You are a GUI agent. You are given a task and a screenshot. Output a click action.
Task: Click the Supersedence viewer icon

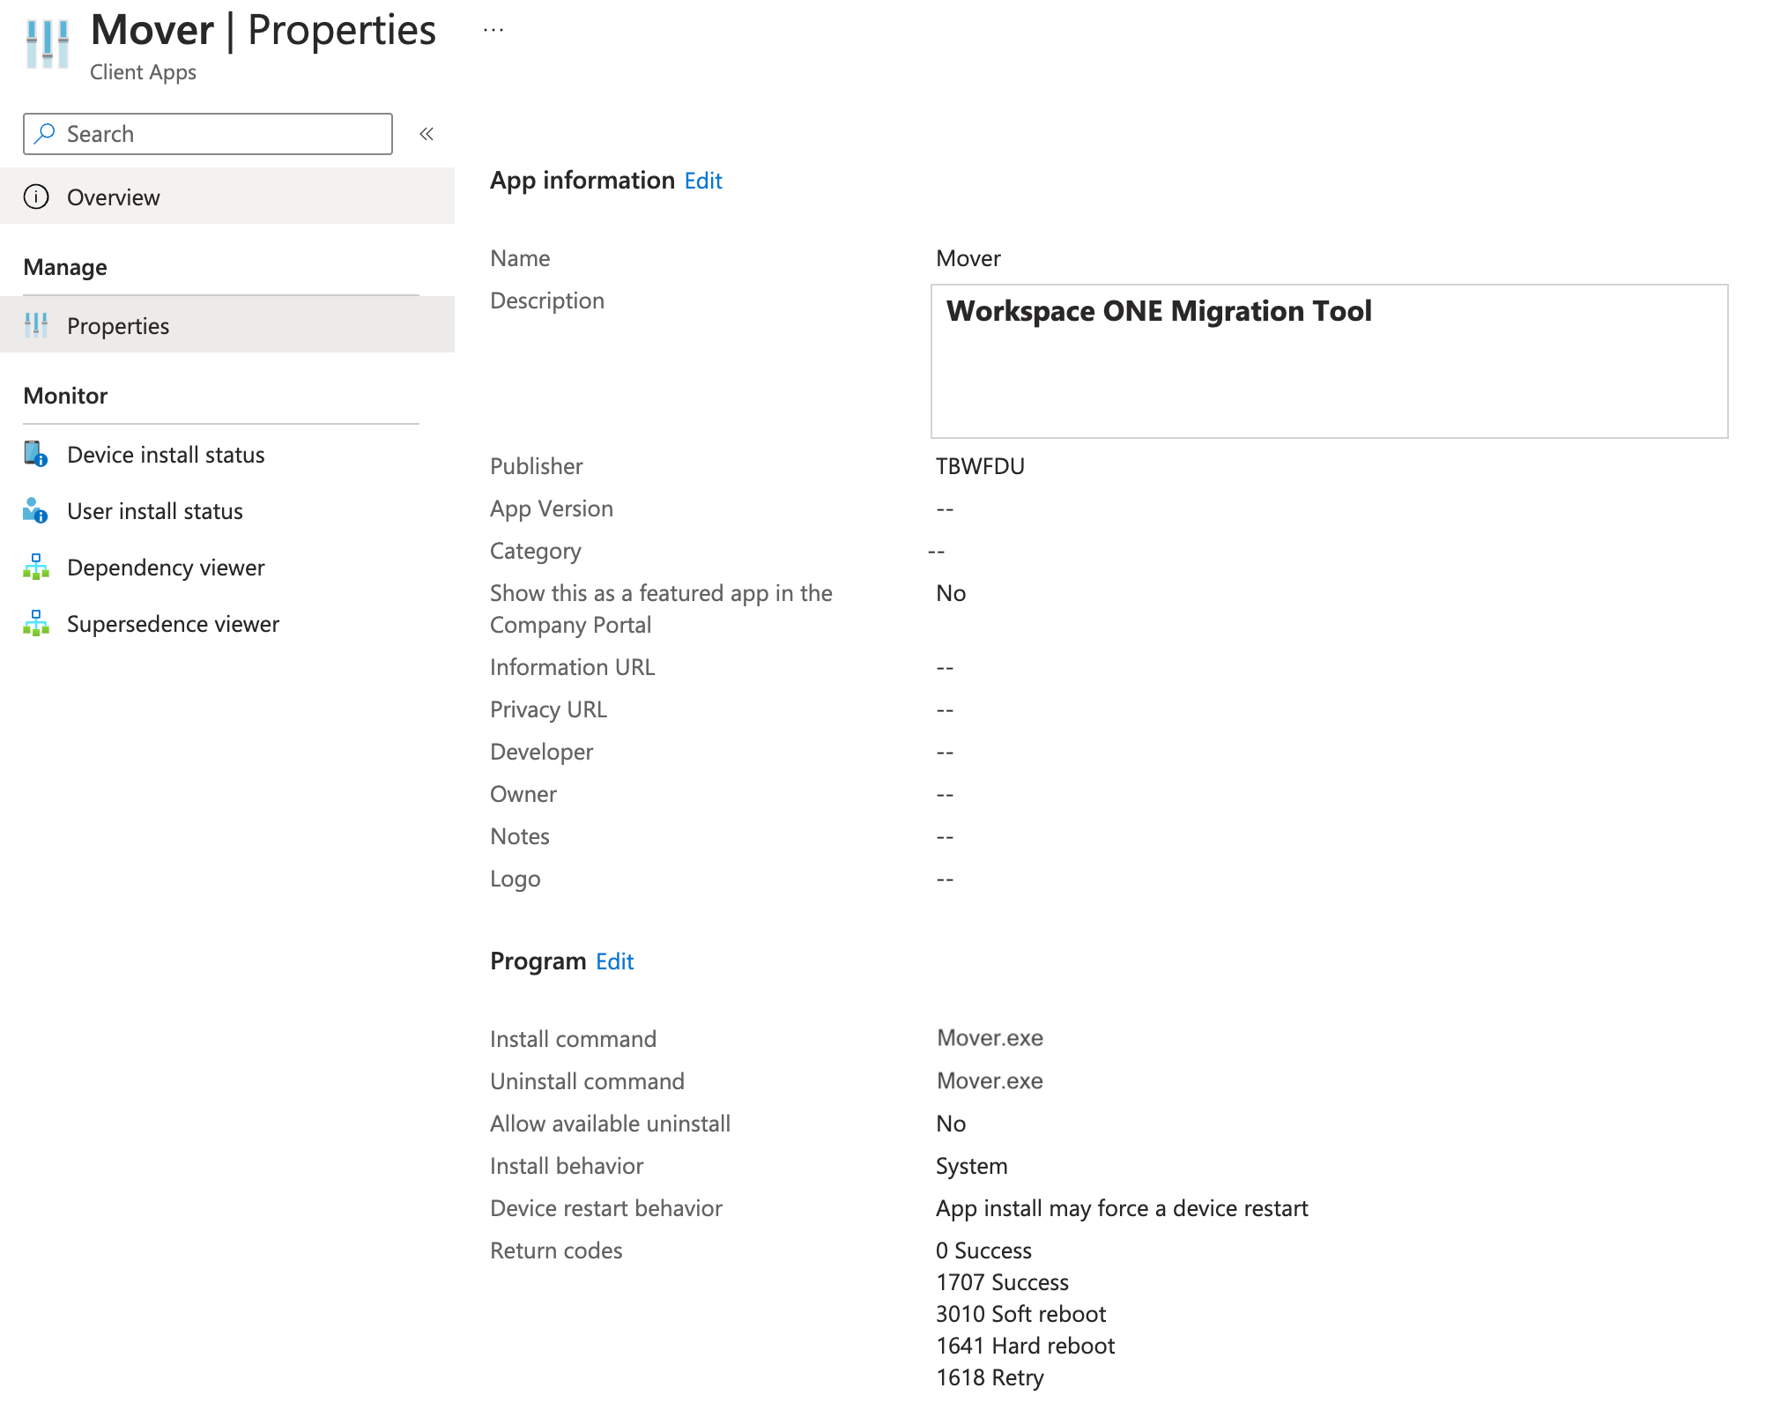coord(36,623)
